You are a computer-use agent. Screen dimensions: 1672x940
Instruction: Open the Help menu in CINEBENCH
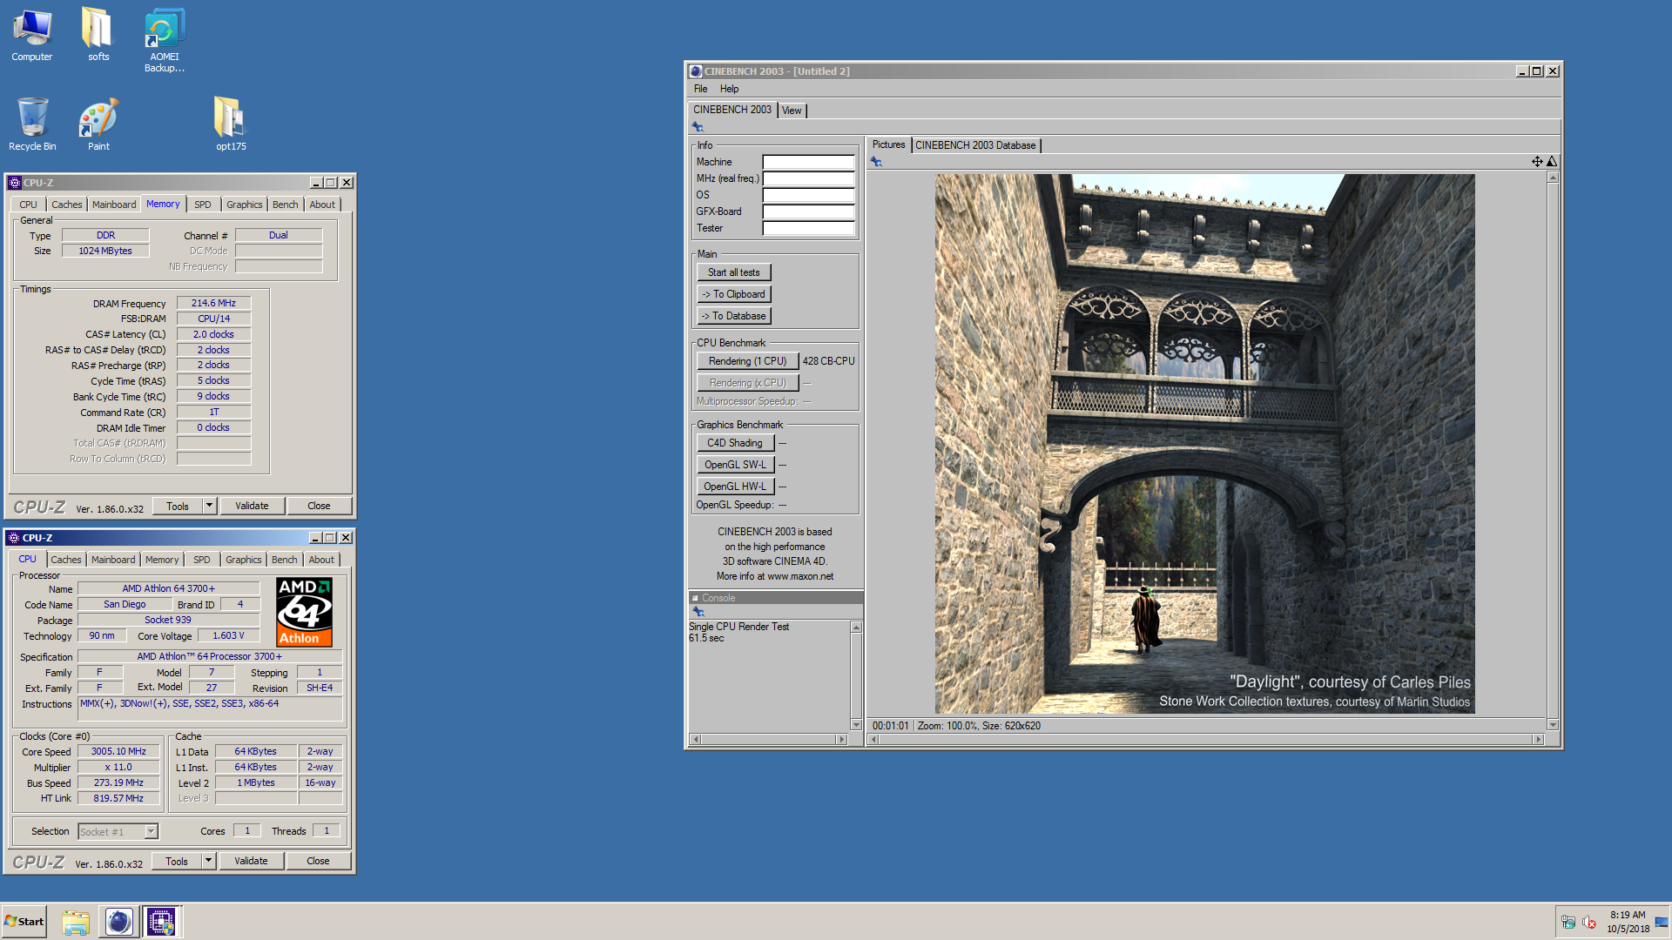(729, 89)
